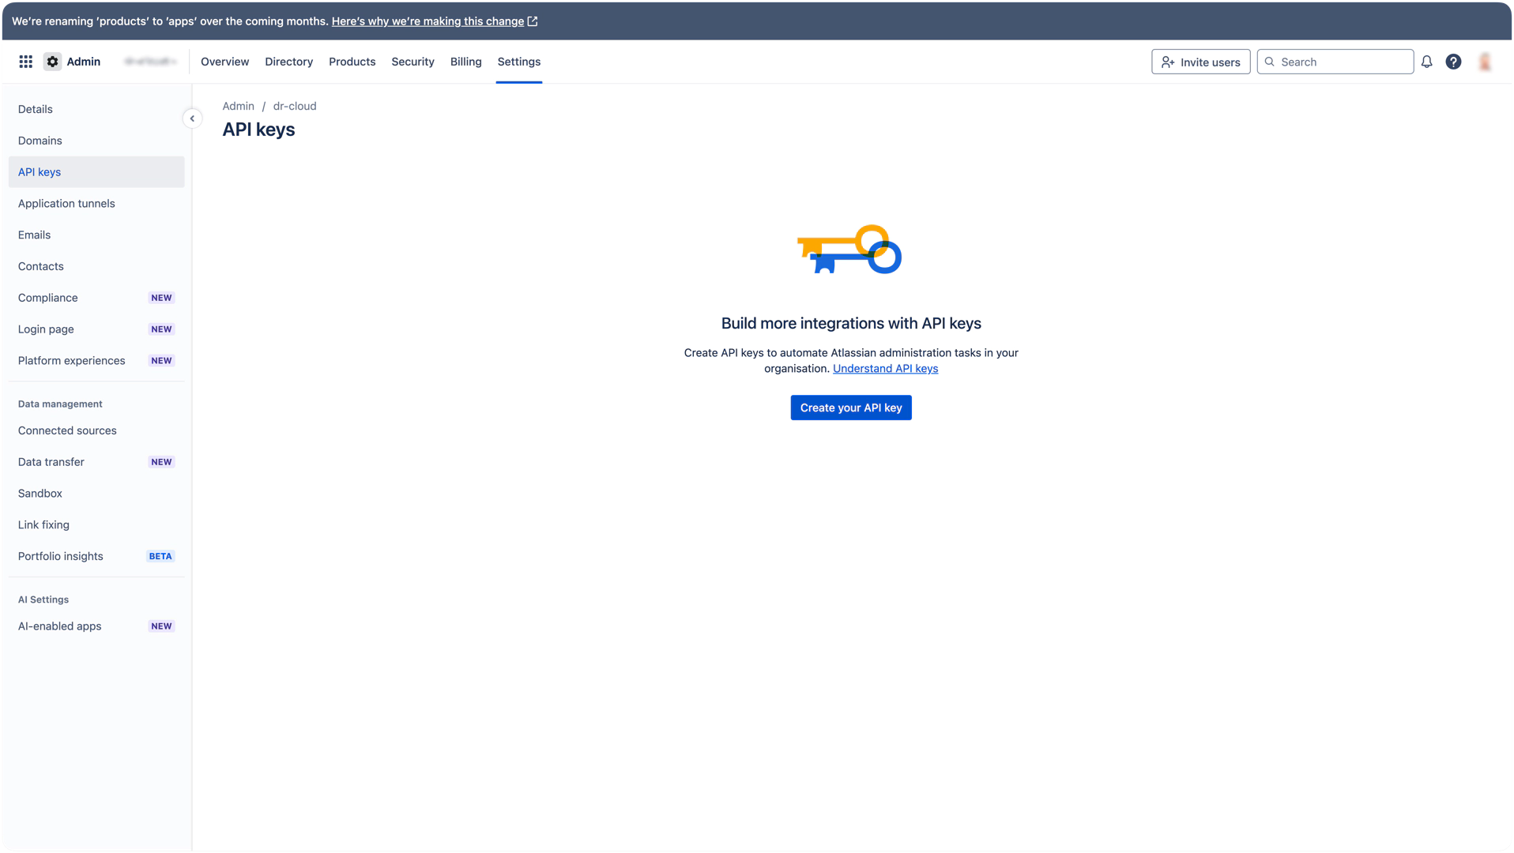Switch to the Directory tab
Screen dimensions: 1514x853
coord(288,62)
